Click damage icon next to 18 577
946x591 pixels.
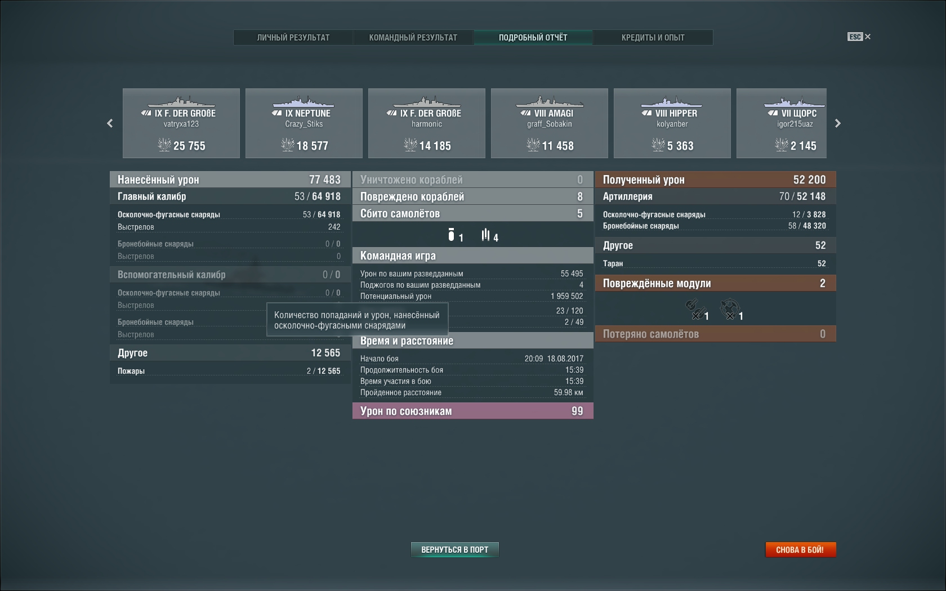coord(288,145)
